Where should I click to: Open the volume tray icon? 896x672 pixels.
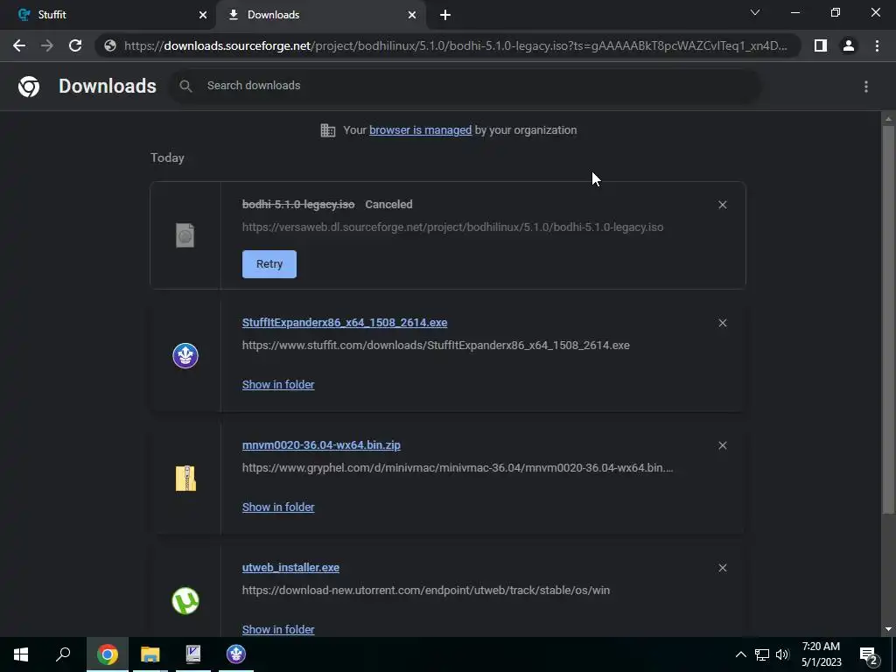tap(782, 654)
